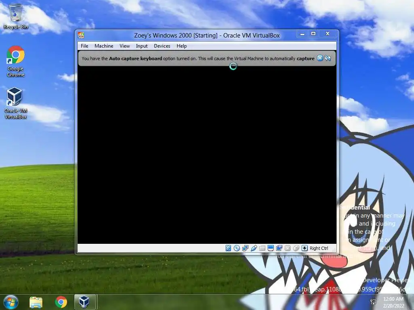
Task: Click the optical disc status icon
Action: pos(237,248)
